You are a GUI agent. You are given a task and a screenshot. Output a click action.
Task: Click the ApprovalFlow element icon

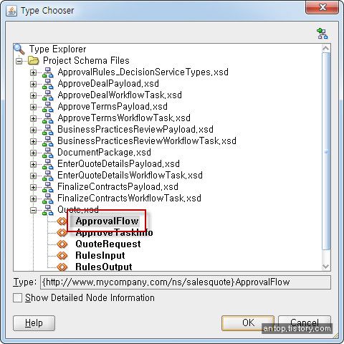[x=62, y=221]
